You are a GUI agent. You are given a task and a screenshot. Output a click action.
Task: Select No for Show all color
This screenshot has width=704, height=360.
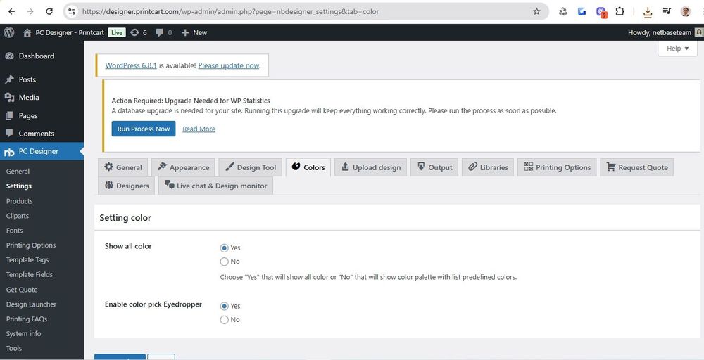(225, 262)
